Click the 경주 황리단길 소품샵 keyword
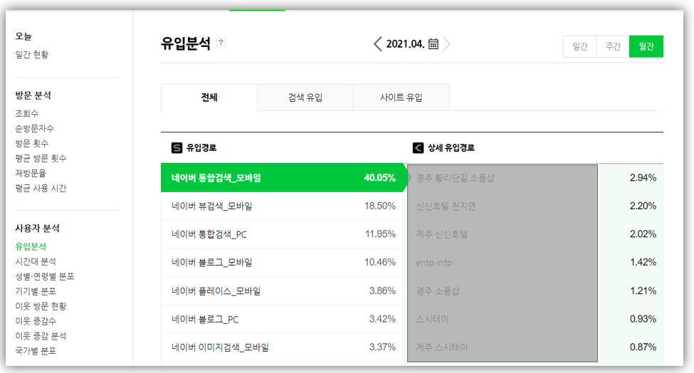 click(456, 178)
